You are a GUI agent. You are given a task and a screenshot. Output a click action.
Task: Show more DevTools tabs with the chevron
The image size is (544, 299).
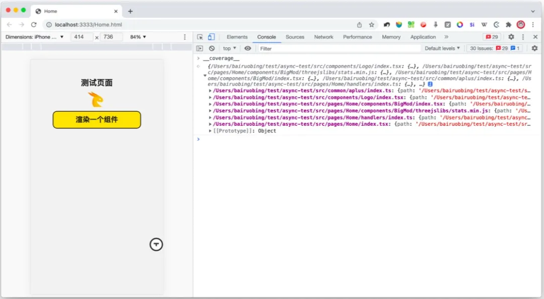click(446, 37)
